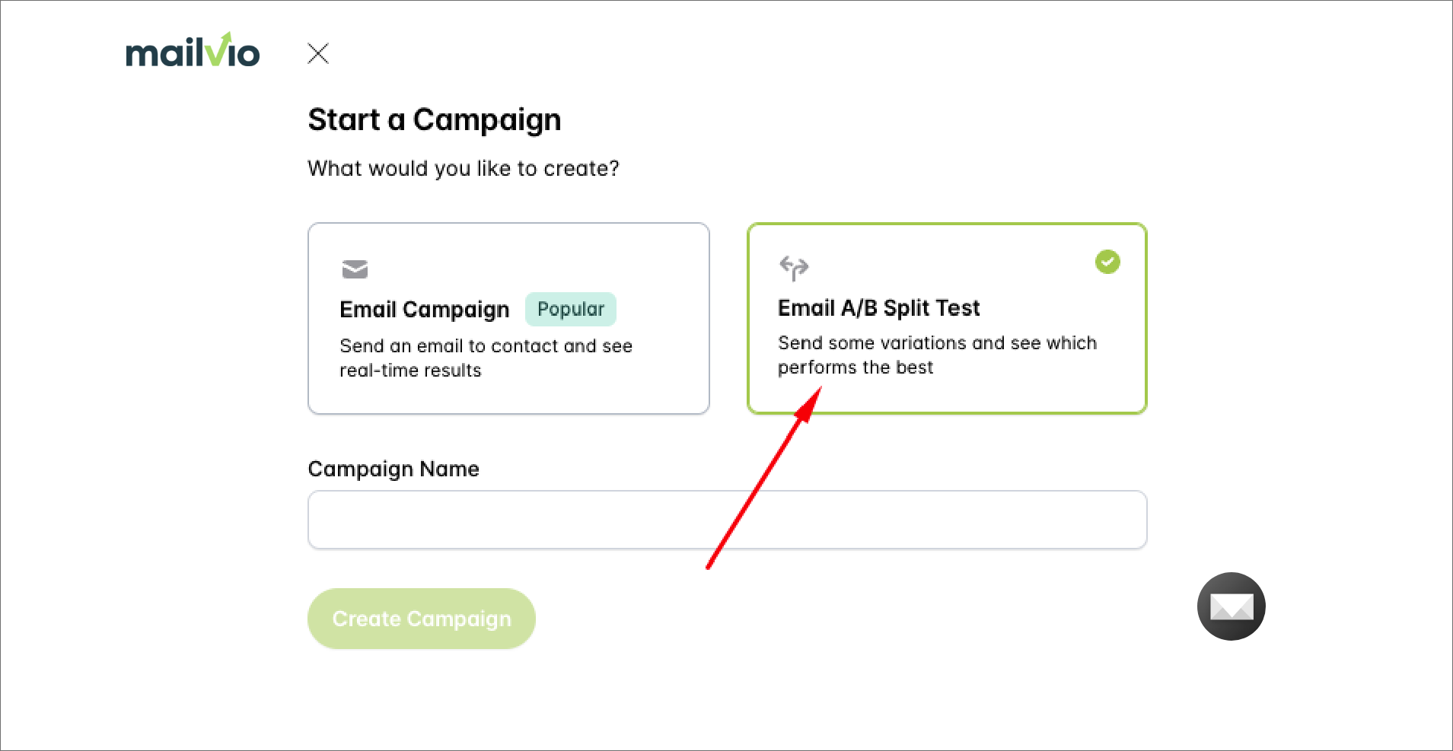
Task: Click the Email Campaign card title
Action: click(424, 310)
